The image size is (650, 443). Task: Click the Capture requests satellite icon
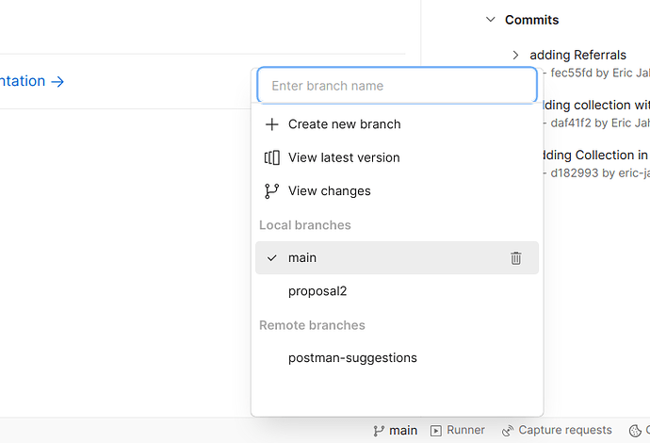click(508, 430)
